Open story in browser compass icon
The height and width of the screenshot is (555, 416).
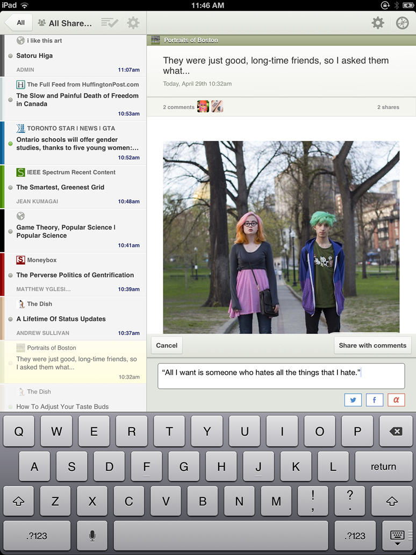coord(402,23)
